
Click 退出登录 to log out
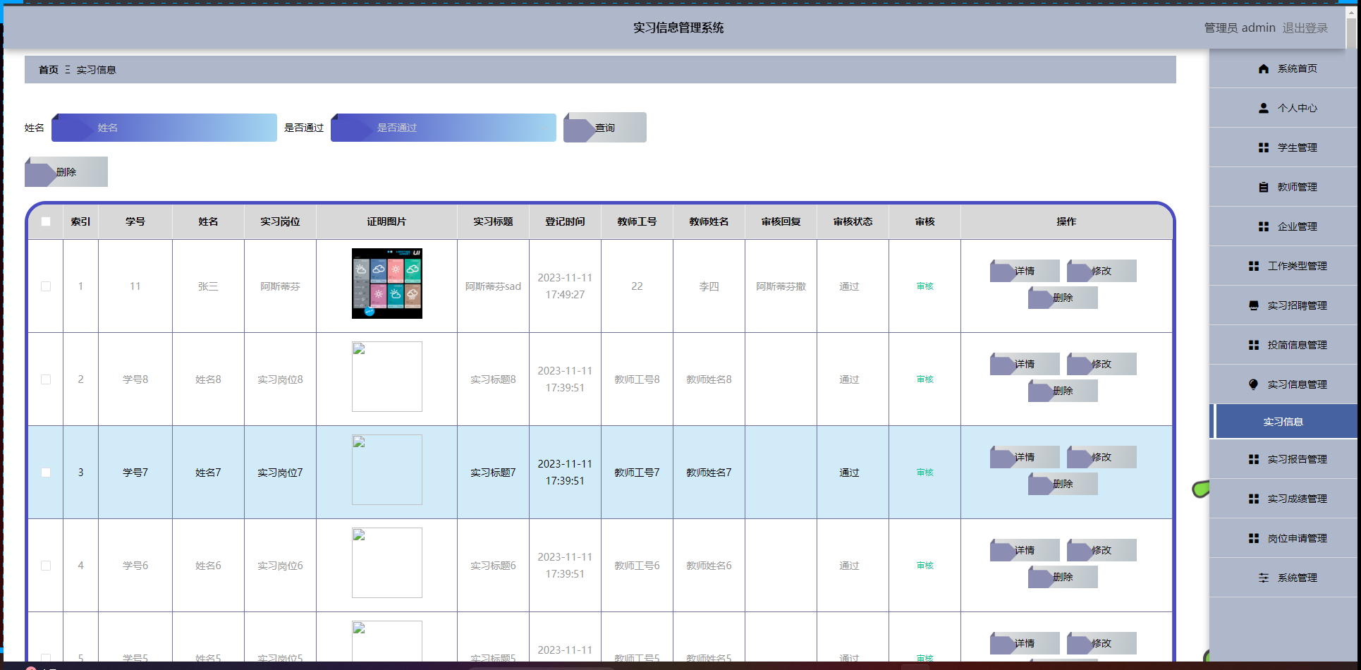(x=1305, y=28)
